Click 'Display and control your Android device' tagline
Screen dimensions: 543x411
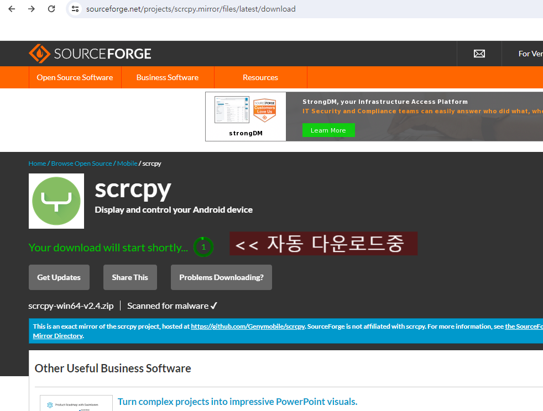174,210
